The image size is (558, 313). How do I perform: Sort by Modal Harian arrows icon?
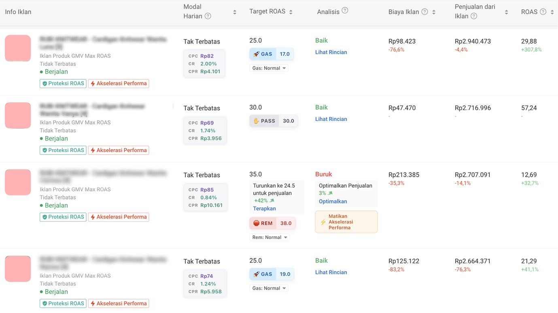(x=235, y=12)
